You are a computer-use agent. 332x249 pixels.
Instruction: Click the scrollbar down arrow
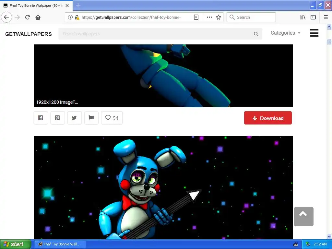329,236
